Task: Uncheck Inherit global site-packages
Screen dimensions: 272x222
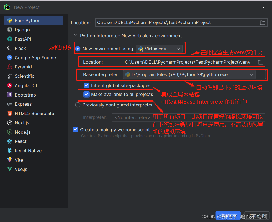Action: (87, 85)
